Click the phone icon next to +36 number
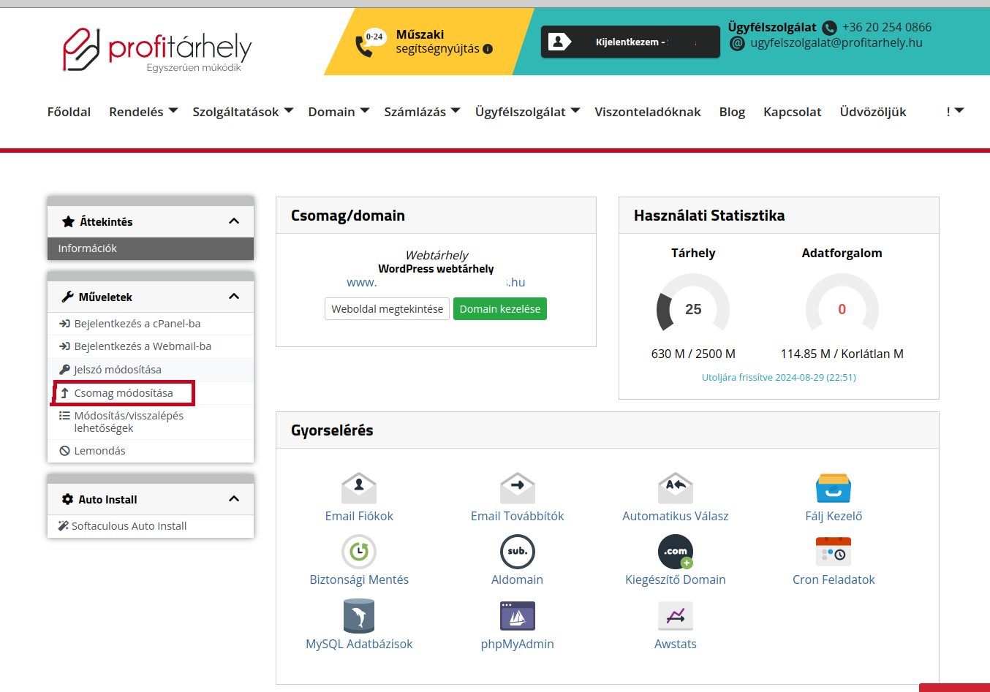Image resolution: width=990 pixels, height=692 pixels. [x=829, y=28]
